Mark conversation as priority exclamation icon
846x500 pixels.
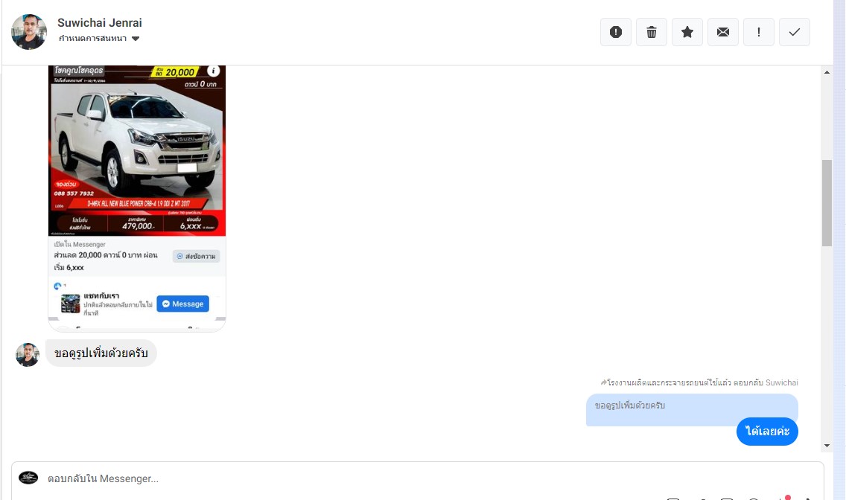[x=759, y=32]
